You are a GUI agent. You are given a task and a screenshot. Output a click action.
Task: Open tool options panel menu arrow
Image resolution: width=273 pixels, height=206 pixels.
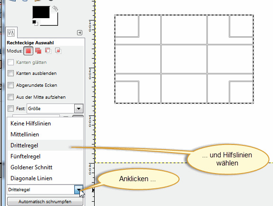(x=79, y=32)
